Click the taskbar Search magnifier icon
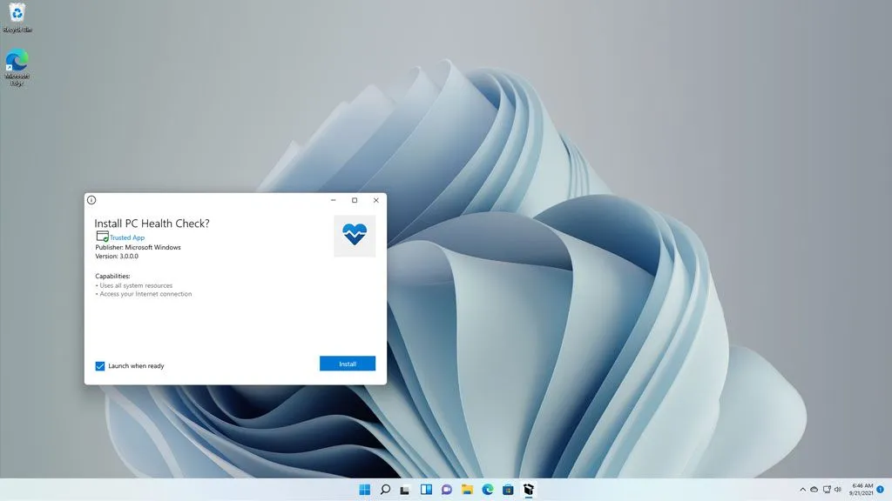 (x=385, y=490)
